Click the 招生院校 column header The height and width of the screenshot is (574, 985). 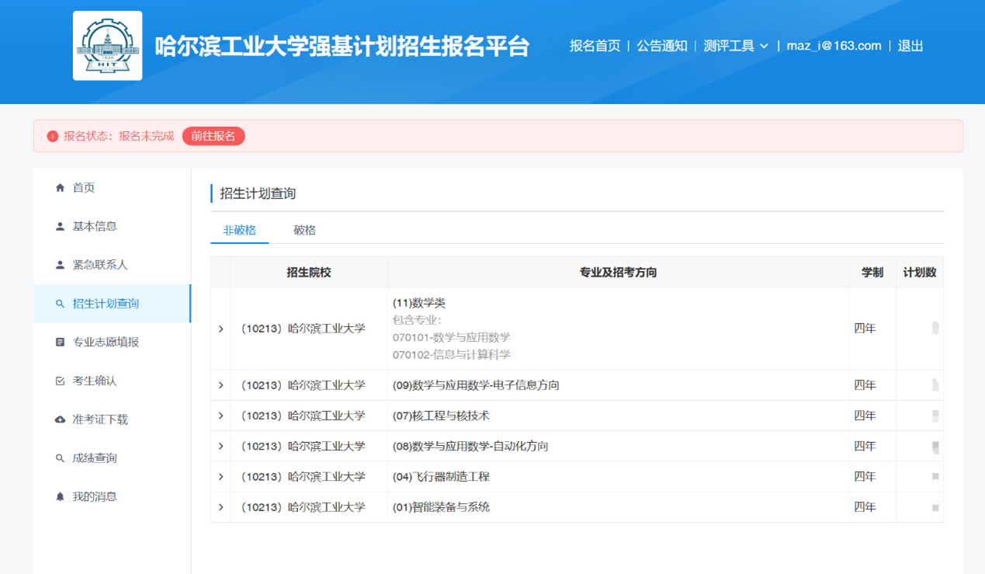pos(308,273)
